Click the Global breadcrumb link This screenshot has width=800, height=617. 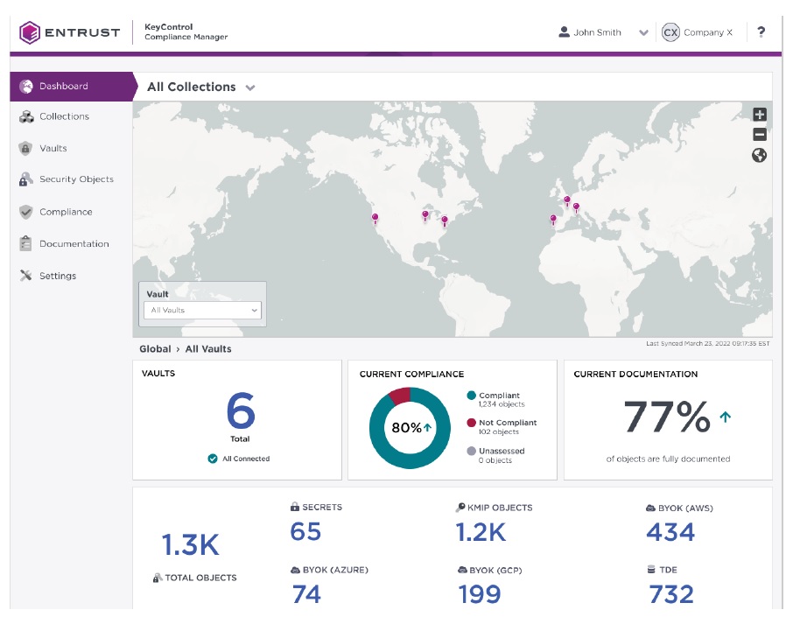click(155, 349)
